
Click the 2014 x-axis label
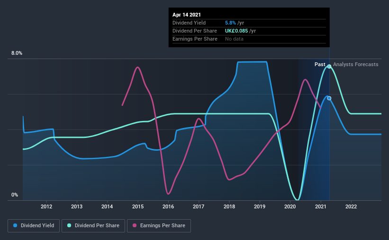pos(107,206)
